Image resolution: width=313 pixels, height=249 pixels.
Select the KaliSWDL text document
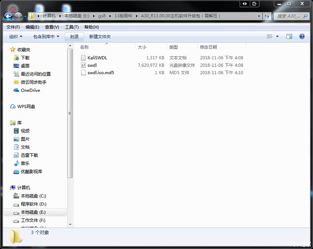tap(97, 58)
